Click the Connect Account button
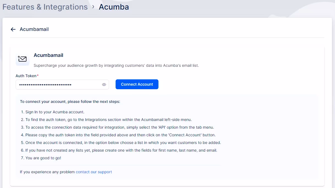This screenshot has height=188, width=335. (x=137, y=84)
